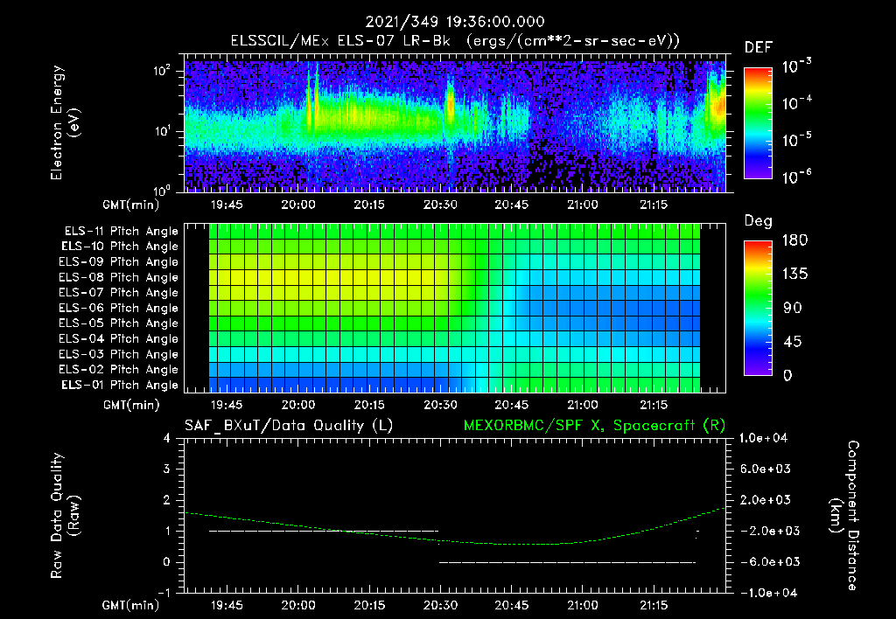Click the 45 value on Deg scale
The width and height of the screenshot is (896, 619).
[x=792, y=342]
